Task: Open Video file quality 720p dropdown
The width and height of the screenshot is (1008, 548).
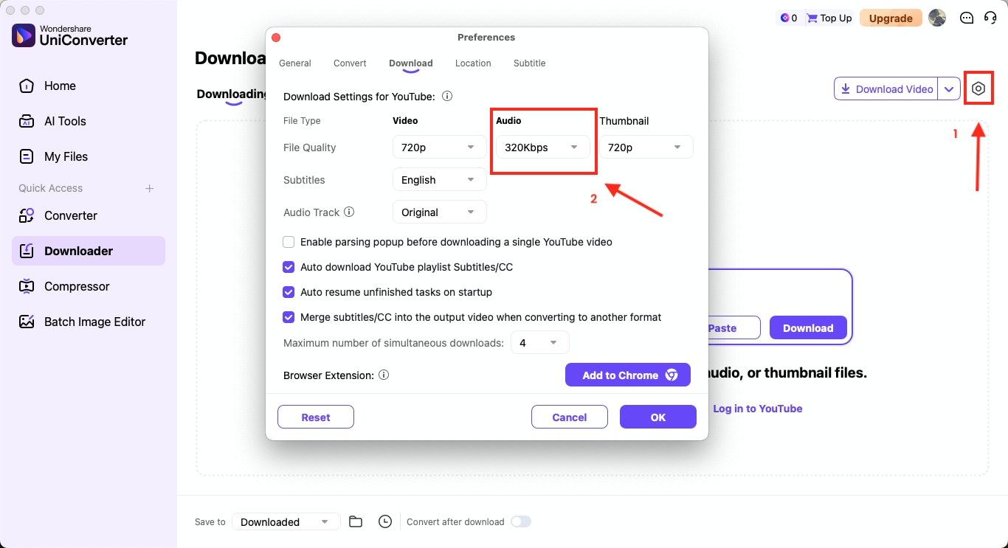Action: [x=440, y=148]
